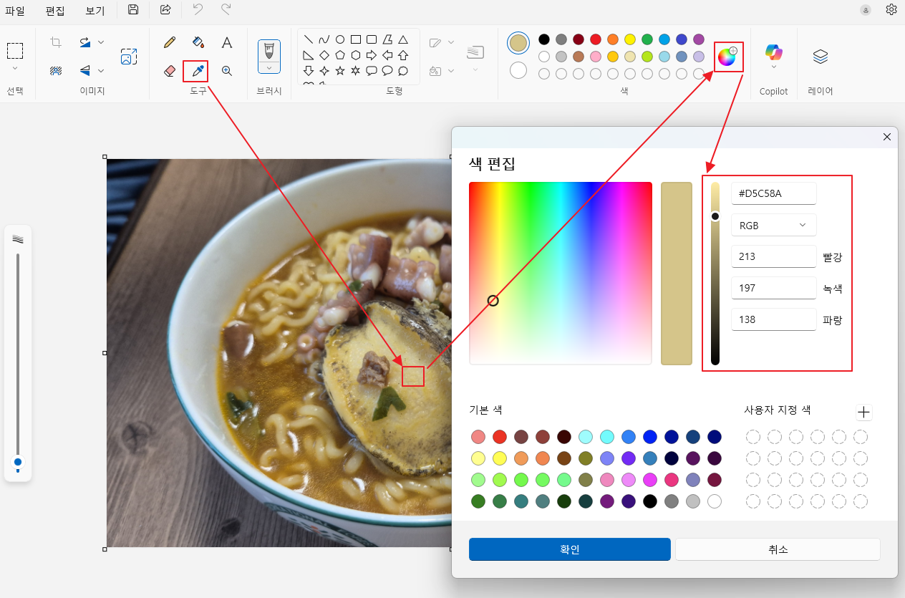Select the Line shape

click(x=309, y=39)
